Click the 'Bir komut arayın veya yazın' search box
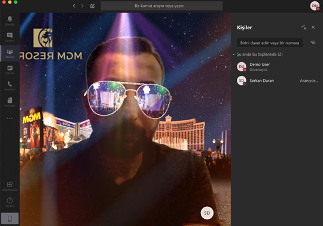The image size is (323, 226). click(x=161, y=6)
